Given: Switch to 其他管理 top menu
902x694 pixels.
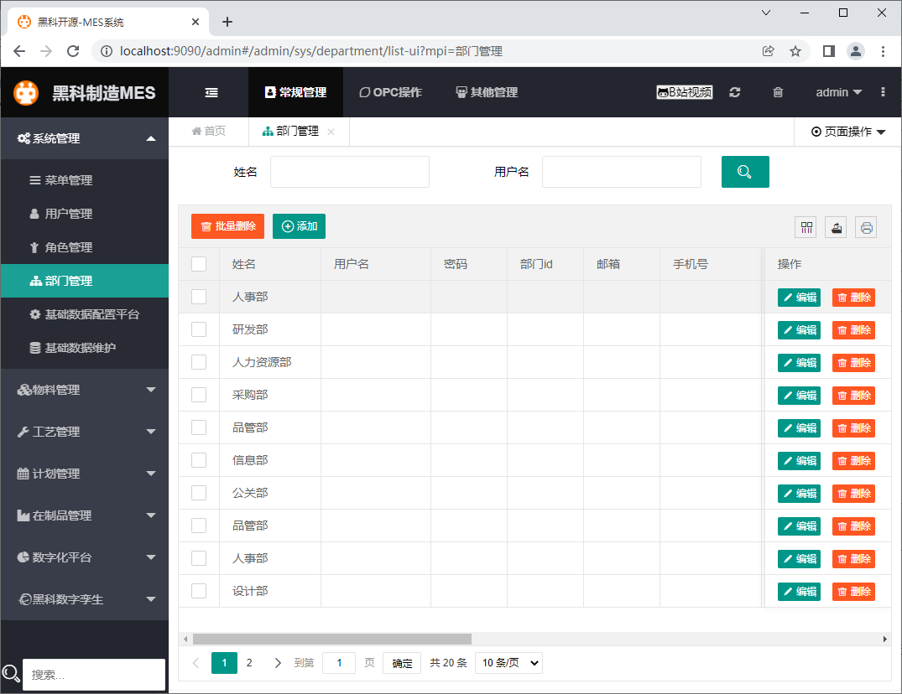Looking at the screenshot, I should pyautogui.click(x=487, y=92).
